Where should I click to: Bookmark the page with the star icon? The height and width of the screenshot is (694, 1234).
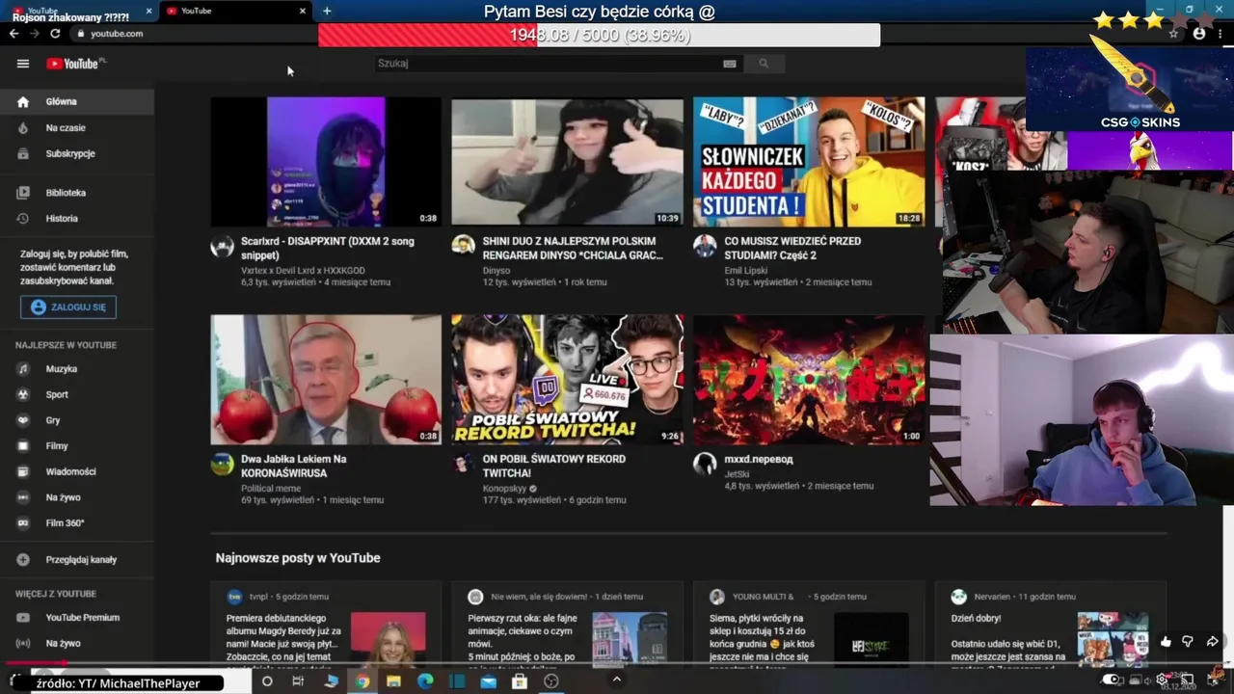1173,34
